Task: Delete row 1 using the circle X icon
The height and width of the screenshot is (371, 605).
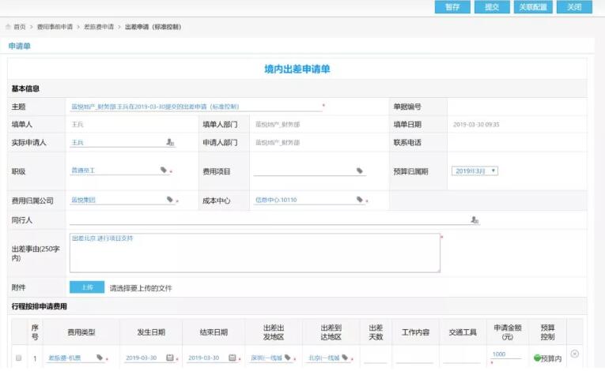Action: click(x=574, y=354)
